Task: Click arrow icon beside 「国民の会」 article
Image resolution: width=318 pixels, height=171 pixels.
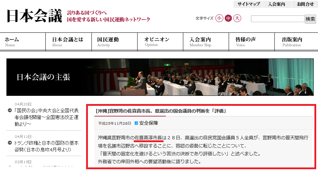Action: click(10, 110)
